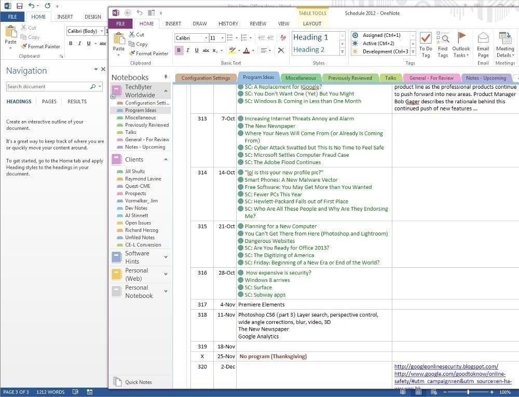Open the googleonlinesecurity.blogspot.com link
The height and width of the screenshot is (397, 519).
click(x=446, y=366)
